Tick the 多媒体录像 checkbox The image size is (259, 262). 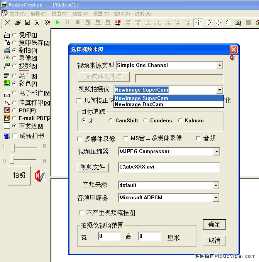tap(80, 139)
